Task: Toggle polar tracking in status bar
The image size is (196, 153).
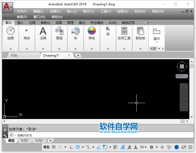Action: click(78, 147)
